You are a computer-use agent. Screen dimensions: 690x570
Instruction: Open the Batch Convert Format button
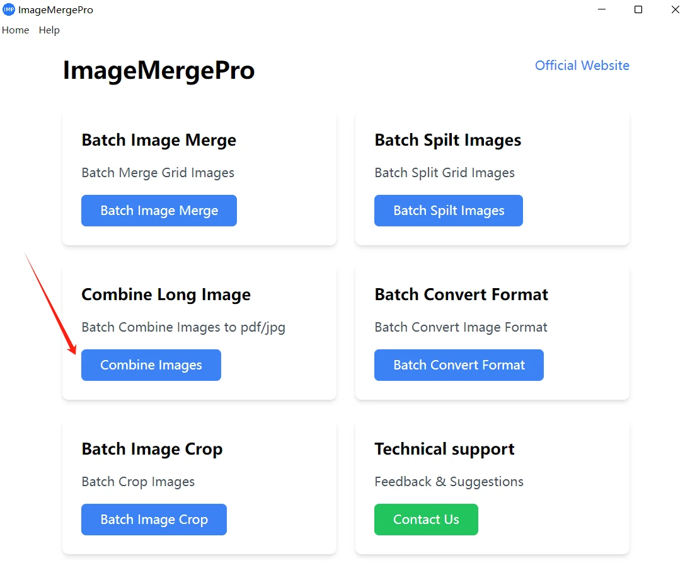[x=459, y=365]
